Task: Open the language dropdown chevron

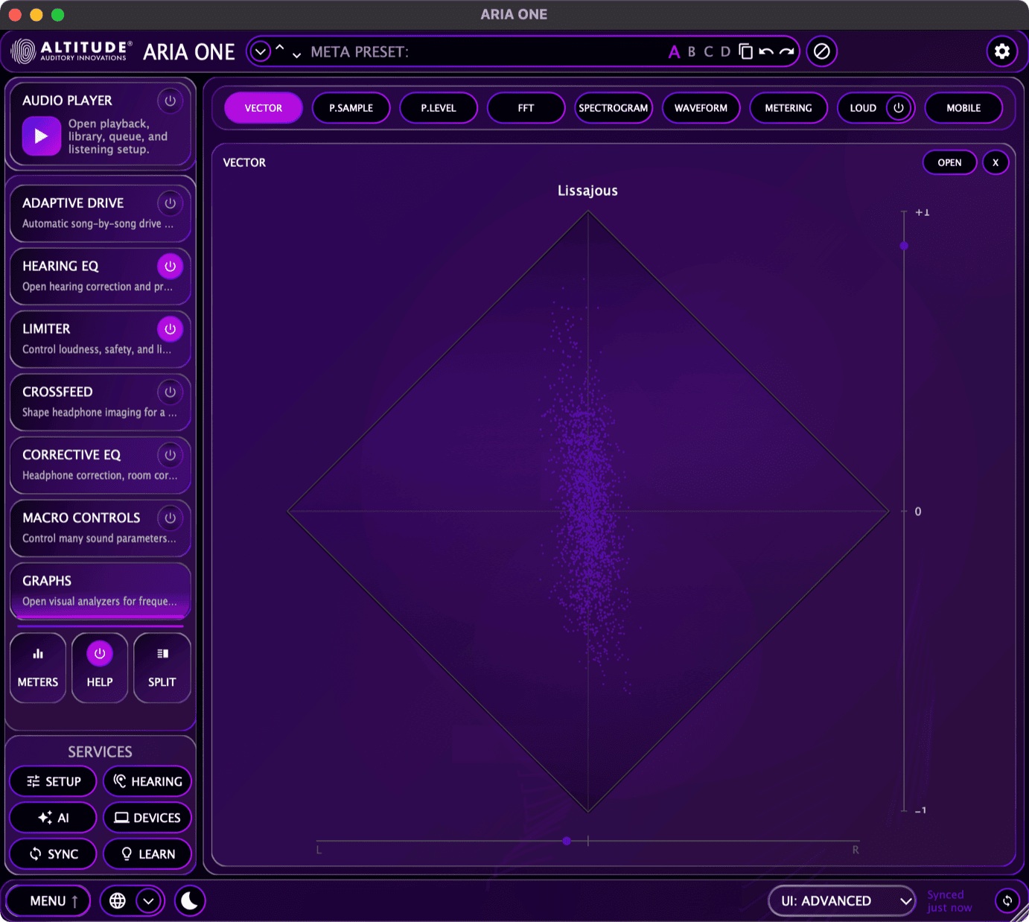Action: click(x=149, y=900)
